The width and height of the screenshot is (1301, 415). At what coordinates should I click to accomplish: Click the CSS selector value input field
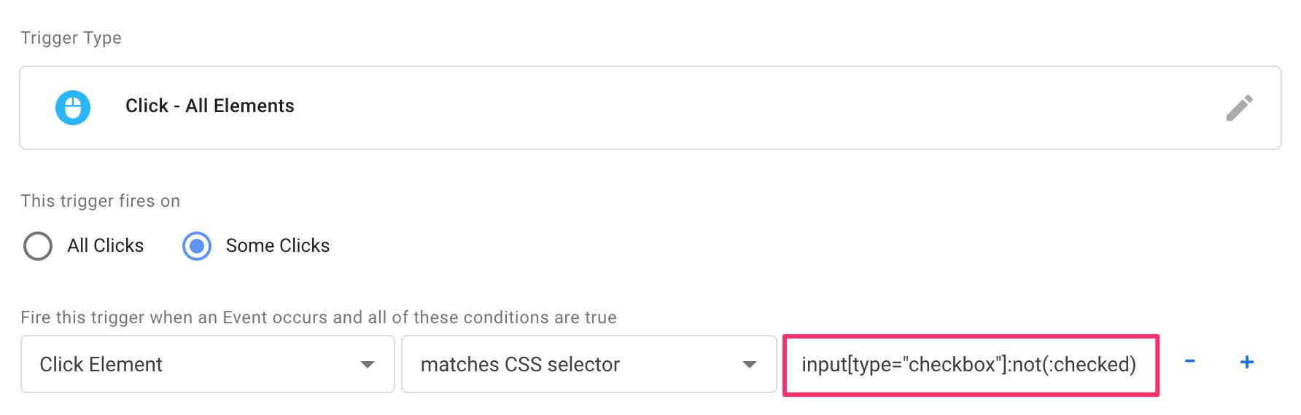(x=971, y=365)
